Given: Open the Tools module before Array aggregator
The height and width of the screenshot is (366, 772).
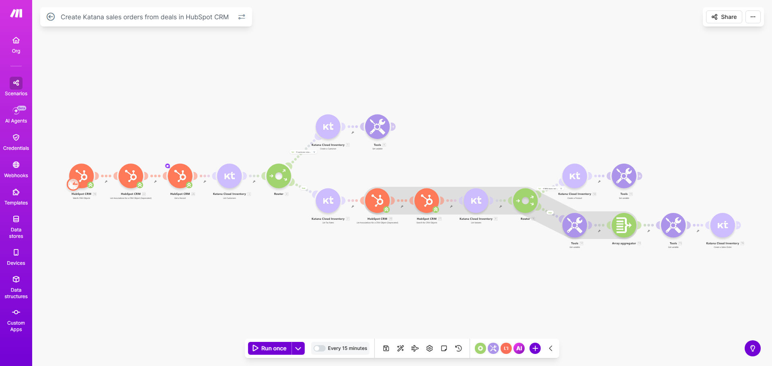Looking at the screenshot, I should click(x=575, y=225).
